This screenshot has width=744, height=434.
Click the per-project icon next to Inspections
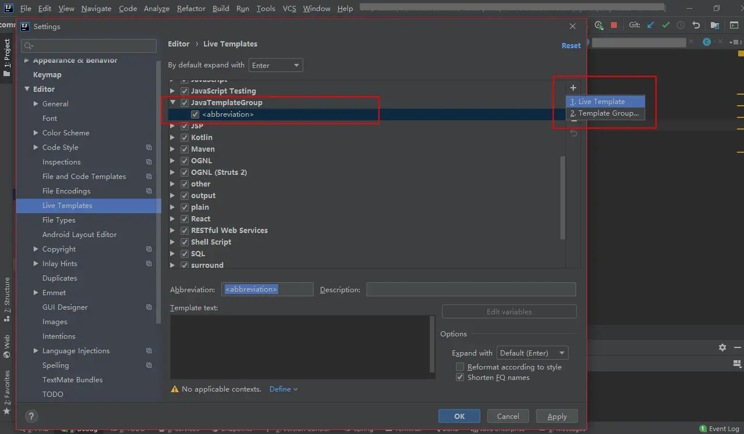click(149, 162)
